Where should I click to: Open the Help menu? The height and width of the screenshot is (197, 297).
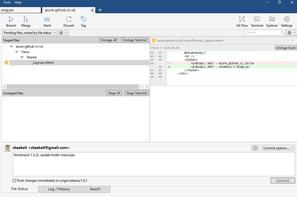pyautogui.click(x=18, y=2)
